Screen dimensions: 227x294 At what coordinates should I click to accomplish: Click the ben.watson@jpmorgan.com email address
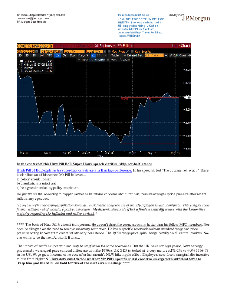point(33,19)
